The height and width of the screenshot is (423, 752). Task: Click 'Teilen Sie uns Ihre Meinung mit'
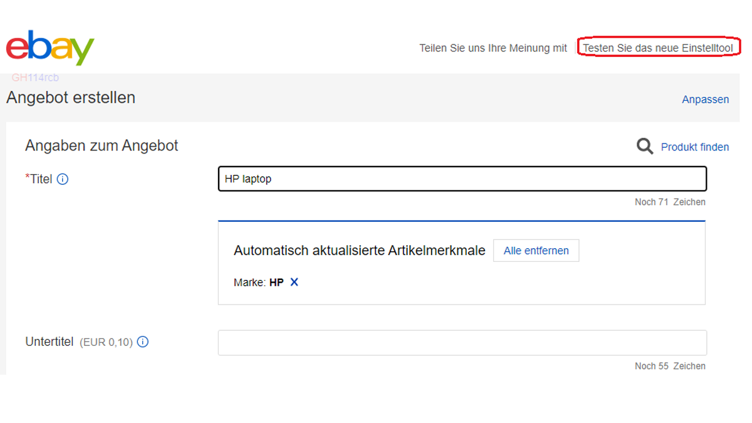(x=493, y=48)
